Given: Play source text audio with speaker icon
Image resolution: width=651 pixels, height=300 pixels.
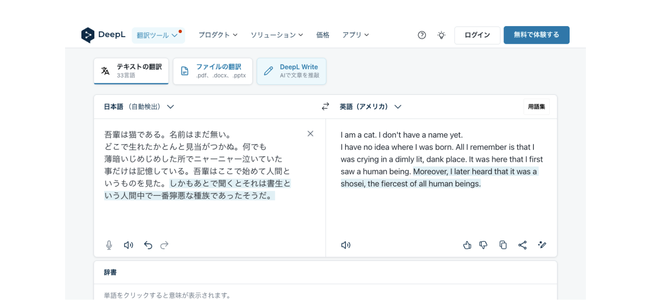Looking at the screenshot, I should (x=128, y=245).
